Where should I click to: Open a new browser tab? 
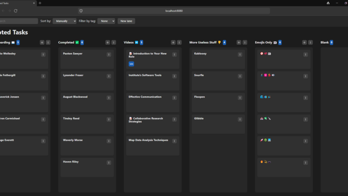click(40, 3)
